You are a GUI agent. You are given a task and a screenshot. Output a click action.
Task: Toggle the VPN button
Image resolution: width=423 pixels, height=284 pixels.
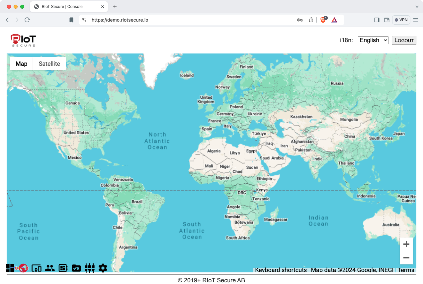coord(401,20)
